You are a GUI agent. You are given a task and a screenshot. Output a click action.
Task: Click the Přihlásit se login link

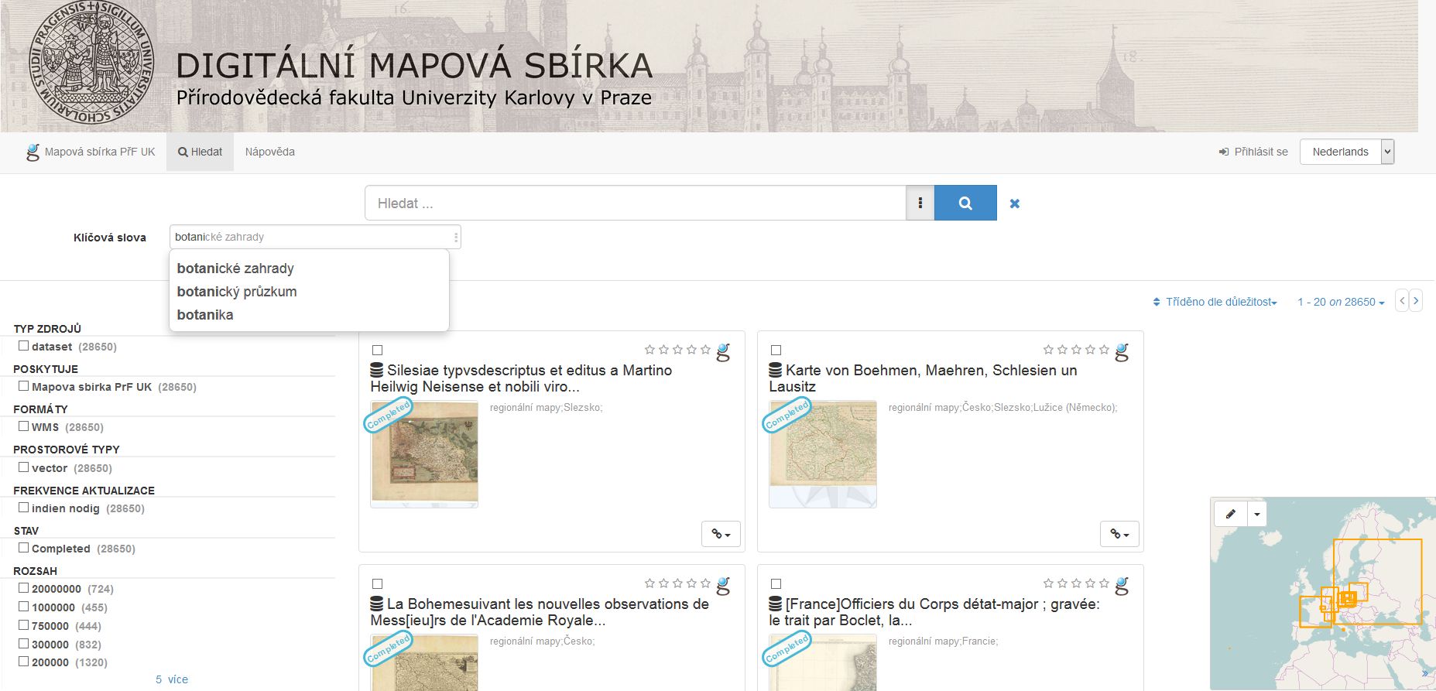point(1253,152)
